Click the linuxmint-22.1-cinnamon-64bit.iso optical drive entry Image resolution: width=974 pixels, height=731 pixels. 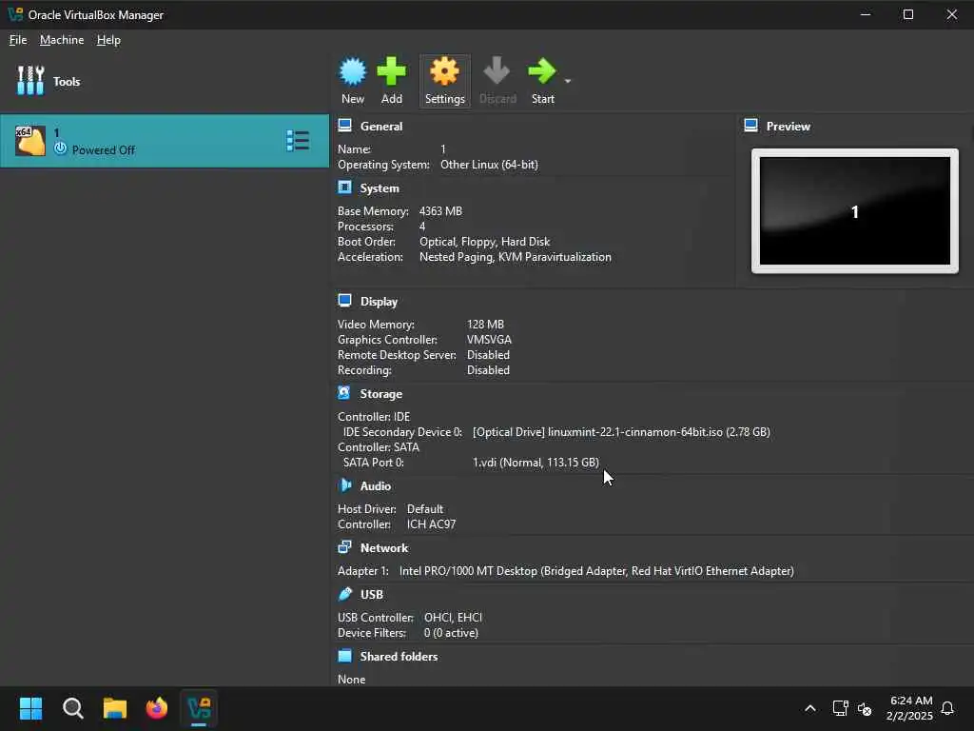(x=621, y=432)
